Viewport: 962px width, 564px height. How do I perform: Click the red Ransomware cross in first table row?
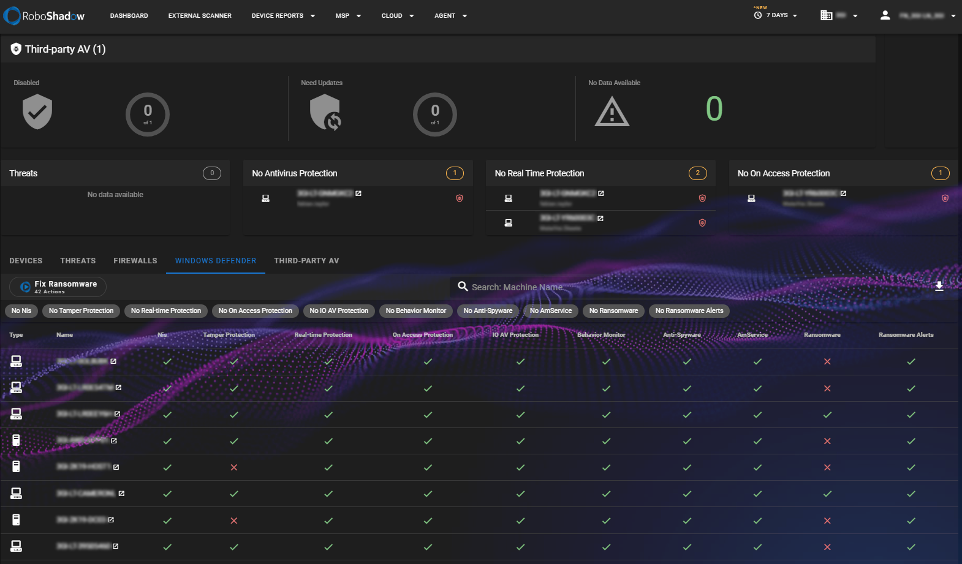pyautogui.click(x=827, y=361)
